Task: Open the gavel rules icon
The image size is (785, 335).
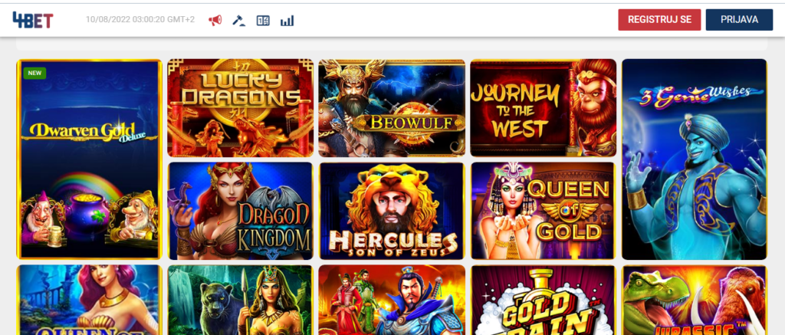Action: [x=239, y=21]
